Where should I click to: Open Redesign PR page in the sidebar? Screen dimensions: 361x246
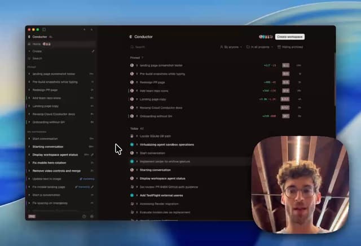(x=61, y=90)
